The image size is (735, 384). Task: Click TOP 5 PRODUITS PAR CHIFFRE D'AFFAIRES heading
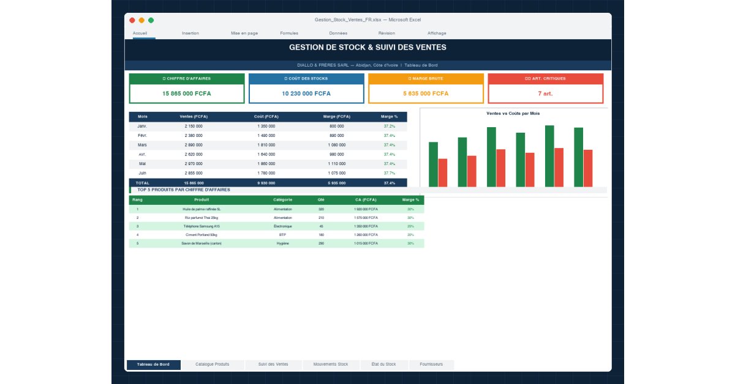(184, 190)
